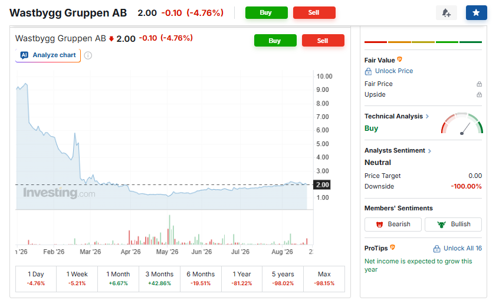
Task: Open the Analysts Sentiment heading link
Action: [395, 150]
